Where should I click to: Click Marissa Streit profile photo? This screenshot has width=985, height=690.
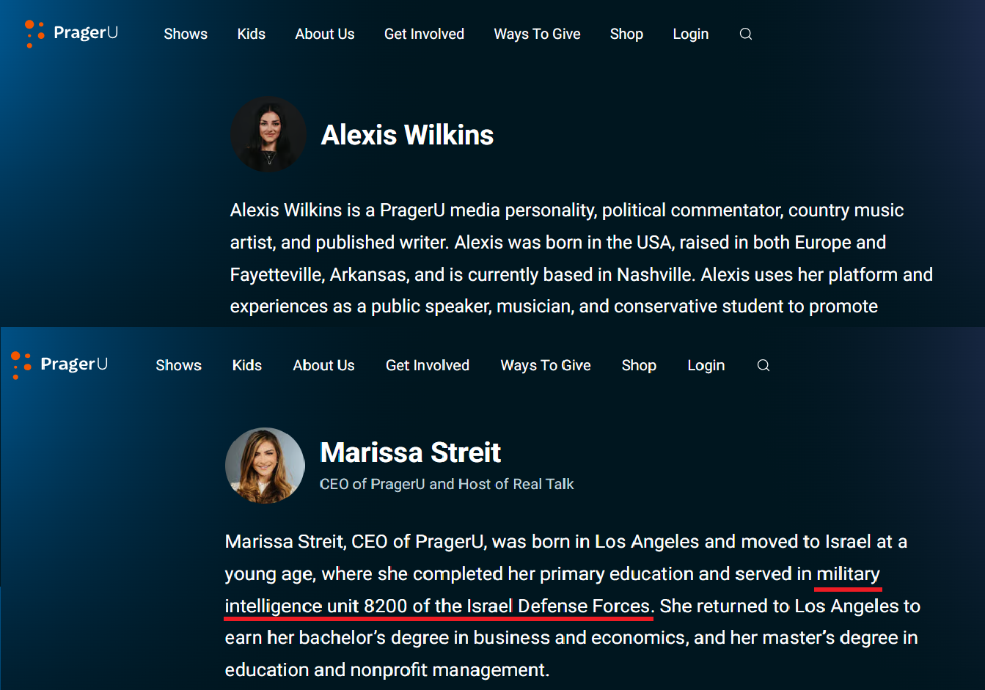265,466
